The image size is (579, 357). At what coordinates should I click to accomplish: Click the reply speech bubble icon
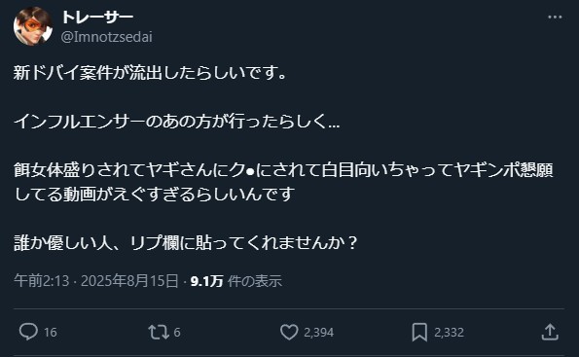click(x=28, y=332)
